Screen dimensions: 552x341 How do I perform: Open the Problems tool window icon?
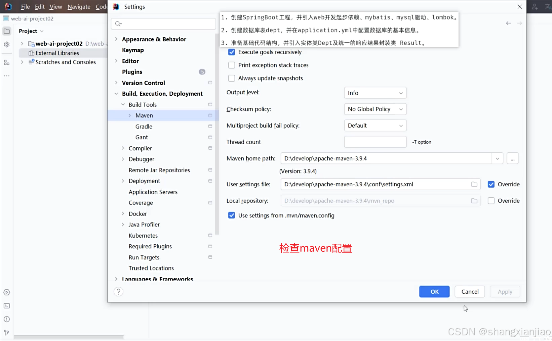[x=7, y=319]
